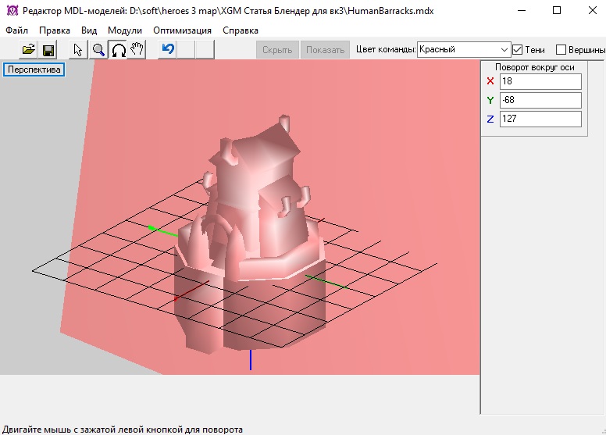Open the Файл menu
This screenshot has height=435, width=606.
(16, 30)
